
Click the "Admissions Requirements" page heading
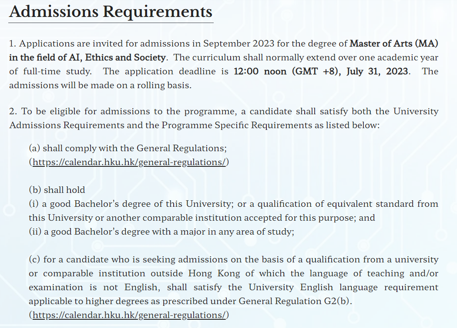tap(111, 11)
